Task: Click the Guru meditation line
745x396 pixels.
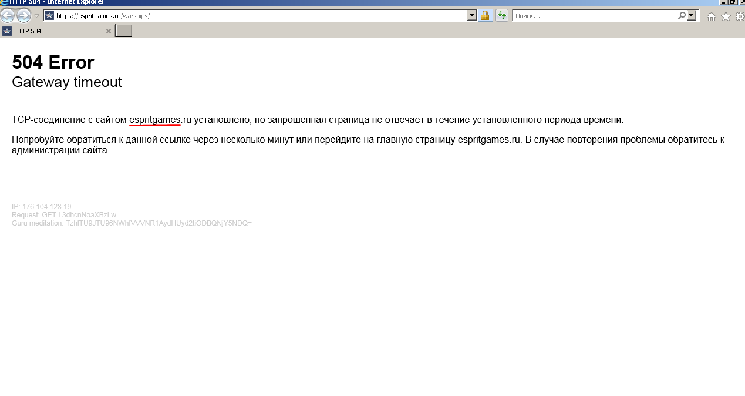Action: coord(132,223)
